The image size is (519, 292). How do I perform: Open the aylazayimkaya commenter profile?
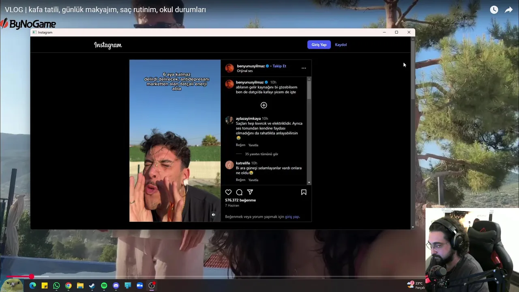click(x=248, y=118)
